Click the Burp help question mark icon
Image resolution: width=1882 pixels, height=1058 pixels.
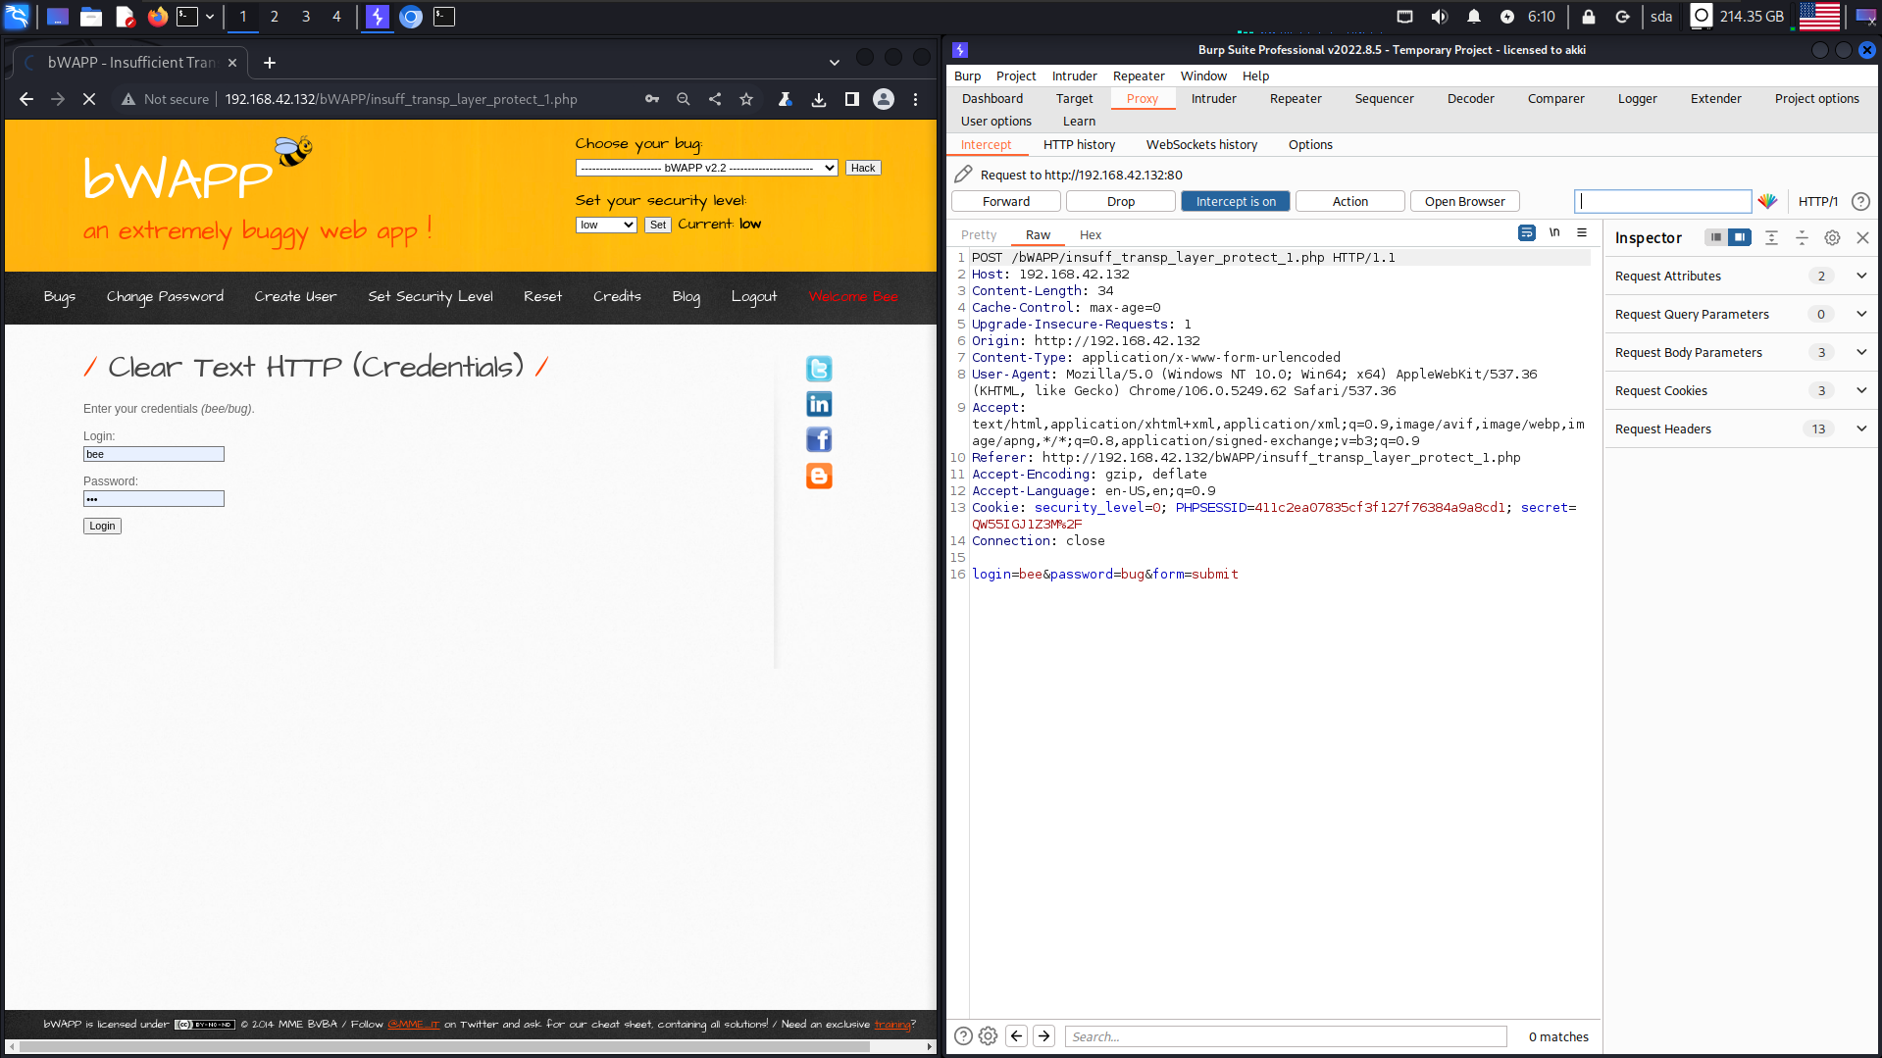tap(1860, 201)
